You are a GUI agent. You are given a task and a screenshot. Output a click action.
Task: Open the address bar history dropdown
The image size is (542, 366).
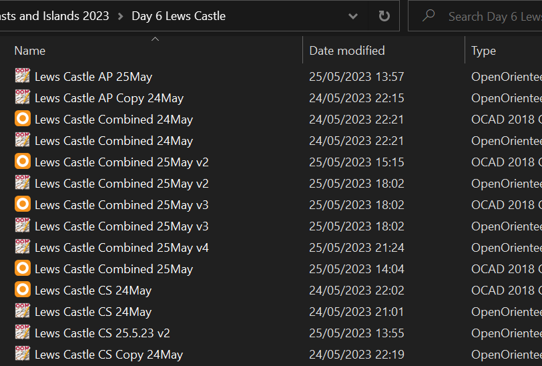click(x=353, y=16)
